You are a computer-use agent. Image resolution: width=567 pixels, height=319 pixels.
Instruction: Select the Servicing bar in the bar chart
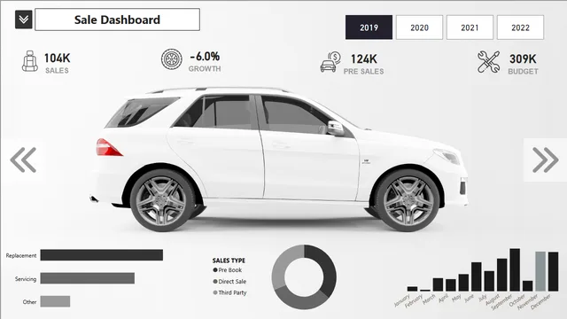(x=88, y=278)
